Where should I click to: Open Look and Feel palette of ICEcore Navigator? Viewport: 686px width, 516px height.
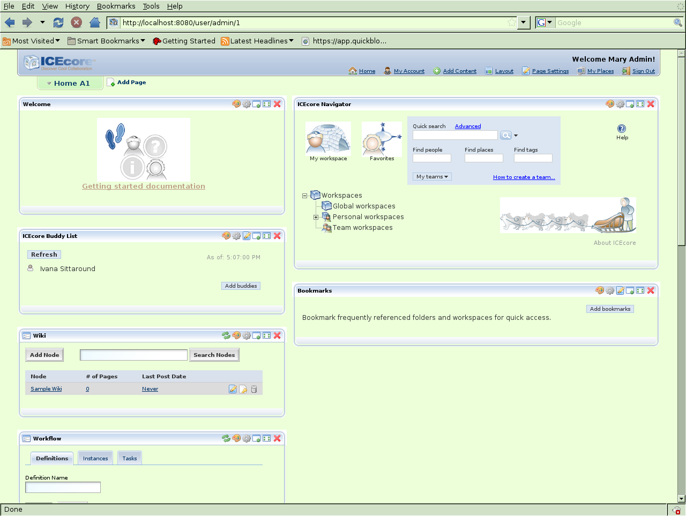tap(610, 104)
